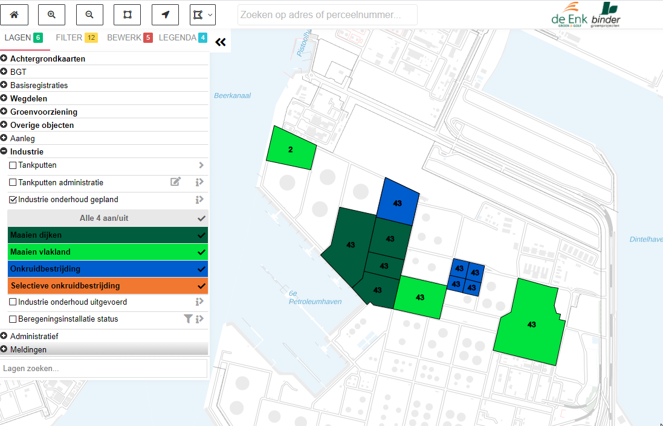Click the locate-me arrow button
Screen dimensions: 663x426
tap(165, 14)
